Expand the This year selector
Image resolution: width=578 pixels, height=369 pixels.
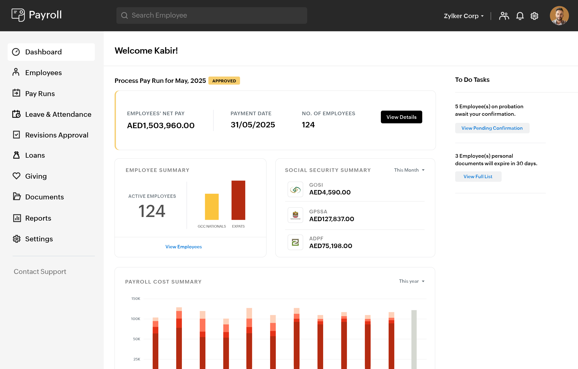[411, 281]
